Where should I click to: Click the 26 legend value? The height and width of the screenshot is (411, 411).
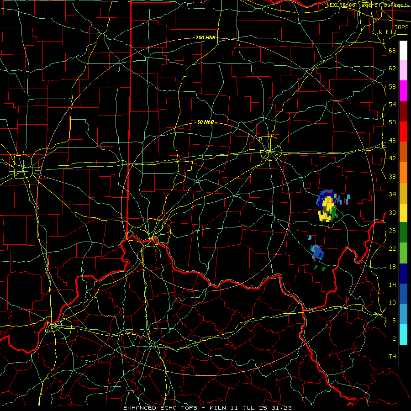392,231
